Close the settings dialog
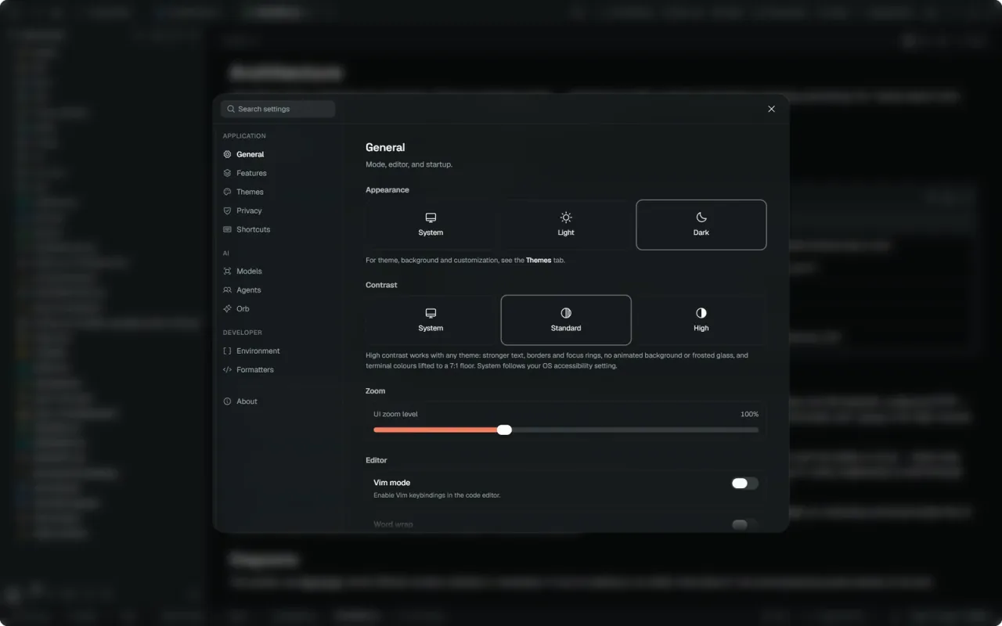This screenshot has height=626, width=1002. click(x=771, y=109)
